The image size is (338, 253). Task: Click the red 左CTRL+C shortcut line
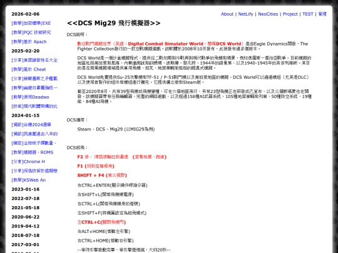101,222
